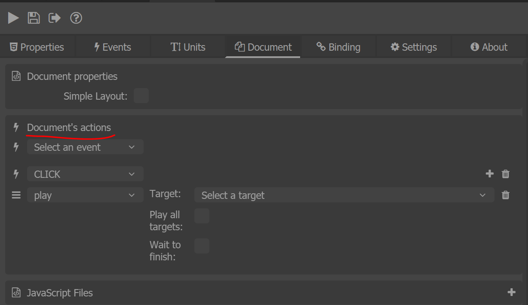Click the Play all targets: label
Viewport: 528px width, 305px height.
tap(166, 220)
